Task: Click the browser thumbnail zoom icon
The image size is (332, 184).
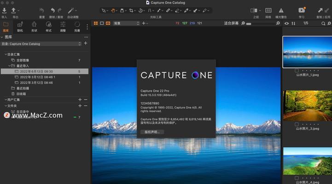Action: pos(329,23)
